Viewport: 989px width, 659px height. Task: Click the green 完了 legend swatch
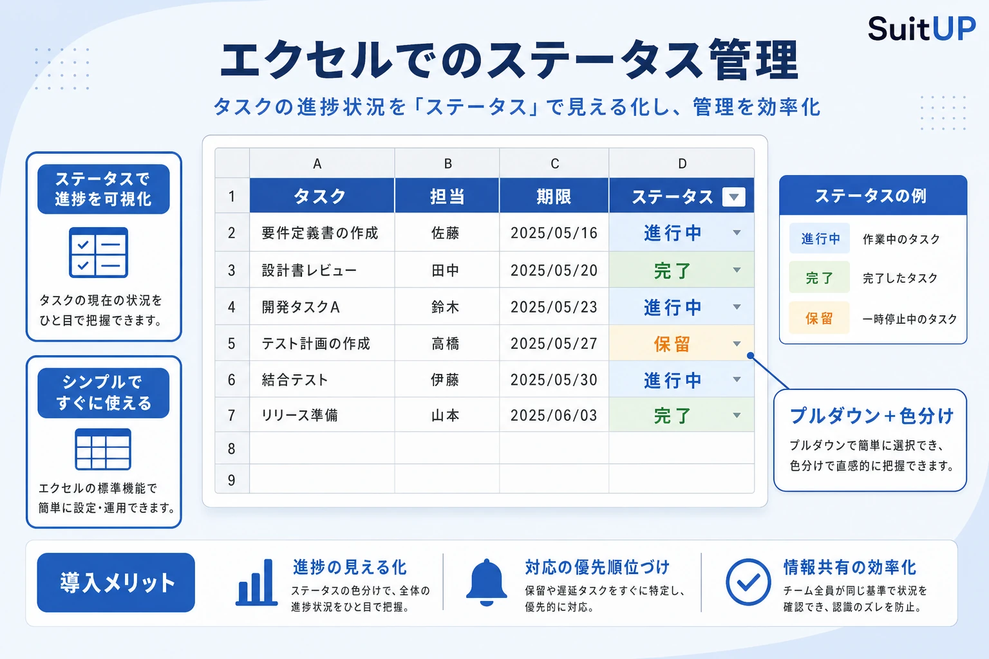(820, 278)
